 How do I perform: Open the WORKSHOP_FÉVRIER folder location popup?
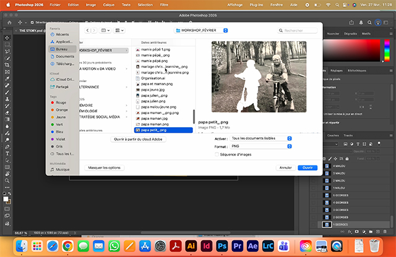click(x=201, y=30)
